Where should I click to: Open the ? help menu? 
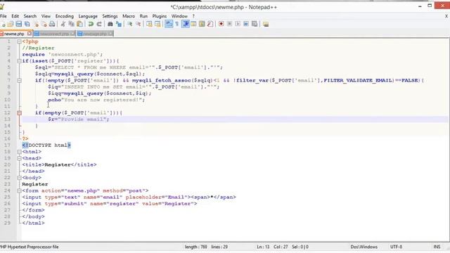[x=193, y=16]
